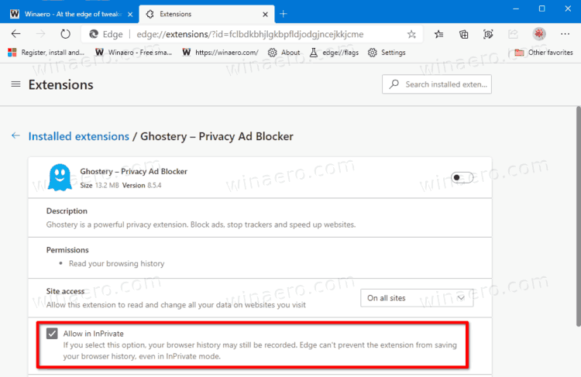Click the Size 13.2 MB text
Screen dimensions: 581x377
pyautogui.click(x=100, y=185)
